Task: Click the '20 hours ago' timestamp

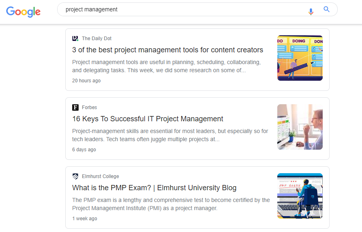Action: pos(86,81)
